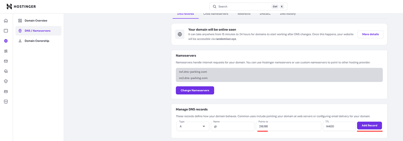This screenshot has height=141, width=403.
Task: Click the TTL field
Action: click(339, 127)
